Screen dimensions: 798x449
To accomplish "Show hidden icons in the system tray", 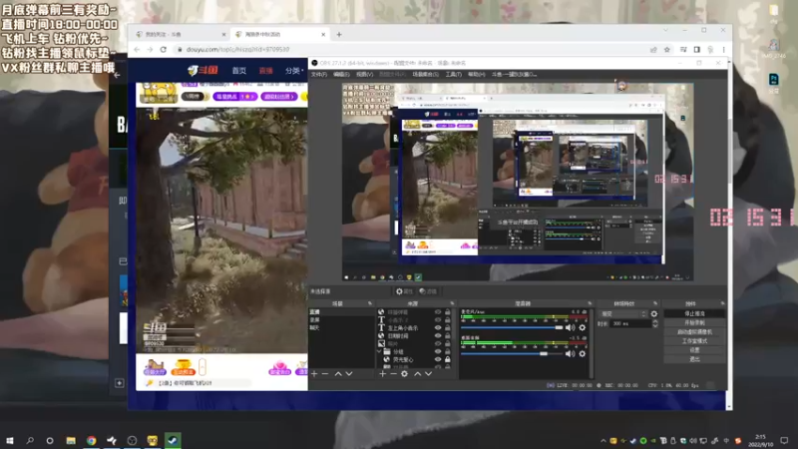I will pos(603,441).
